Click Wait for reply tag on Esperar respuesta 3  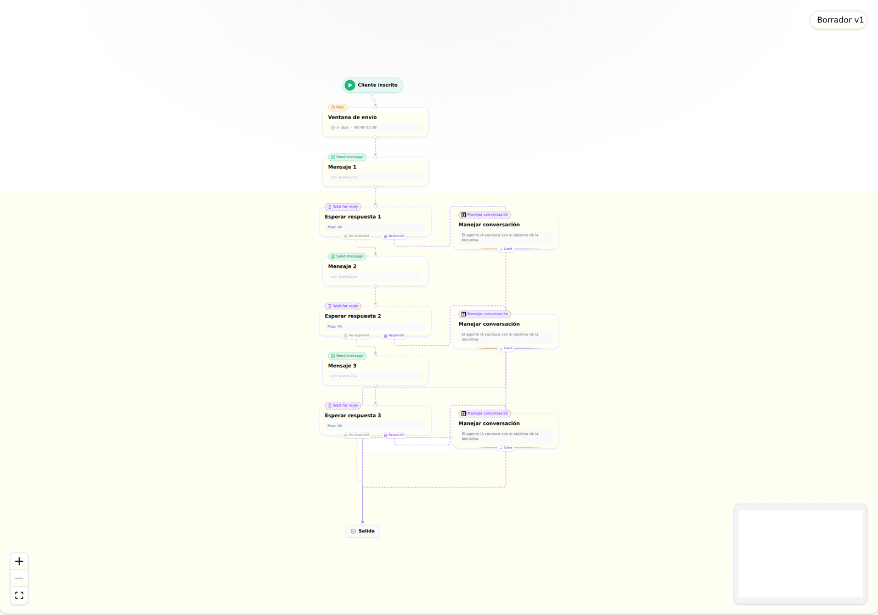[x=343, y=406]
